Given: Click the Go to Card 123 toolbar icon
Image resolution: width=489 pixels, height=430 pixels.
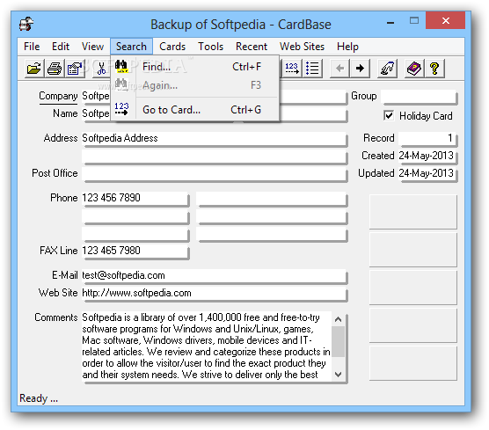Looking at the screenshot, I should pyautogui.click(x=292, y=68).
